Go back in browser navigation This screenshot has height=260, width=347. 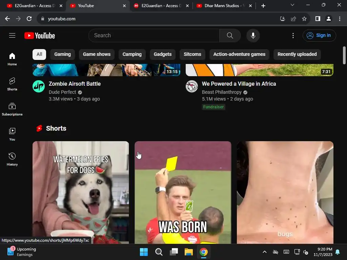7,19
